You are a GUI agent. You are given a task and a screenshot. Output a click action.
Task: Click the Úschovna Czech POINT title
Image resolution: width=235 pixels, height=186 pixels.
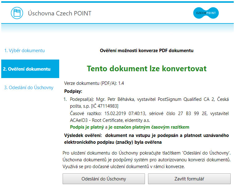pyautogui.click(x=60, y=13)
